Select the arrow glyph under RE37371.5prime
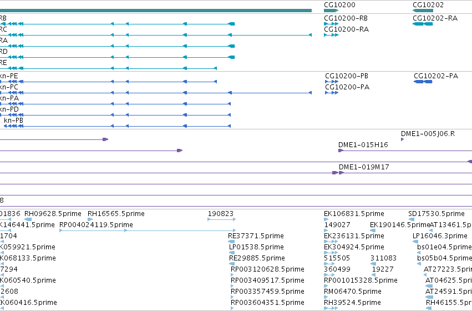This screenshot has width=472, height=311. coord(231,242)
